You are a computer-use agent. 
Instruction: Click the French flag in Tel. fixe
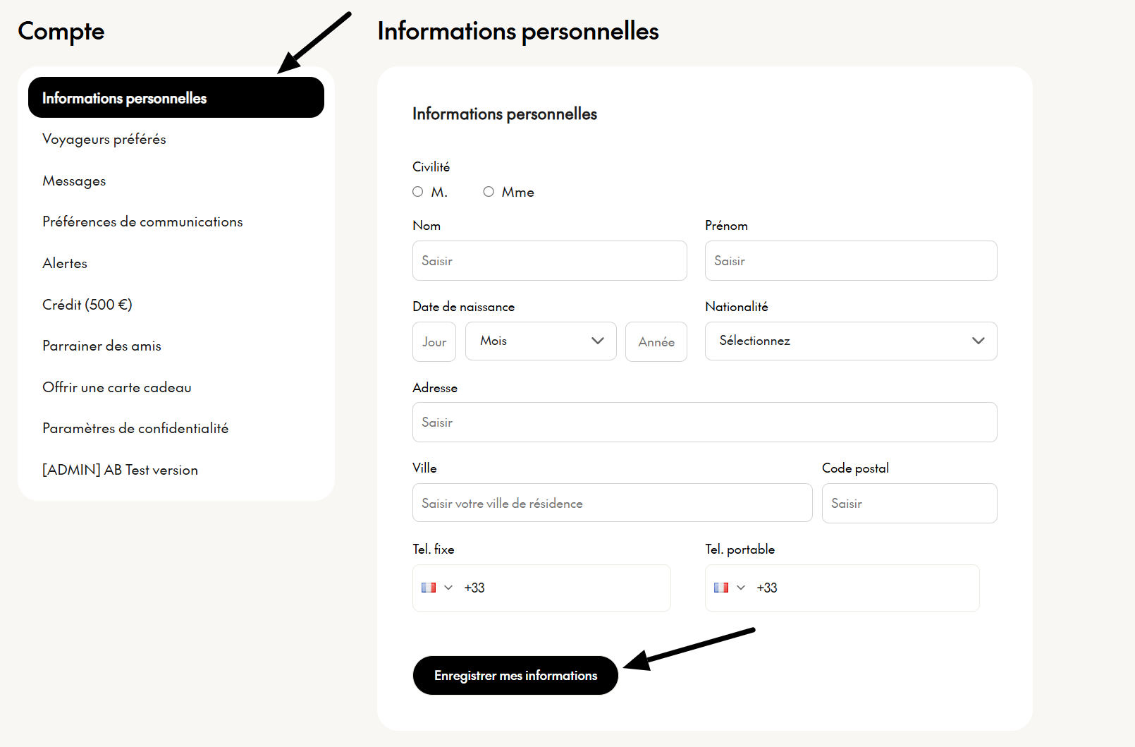[429, 588]
